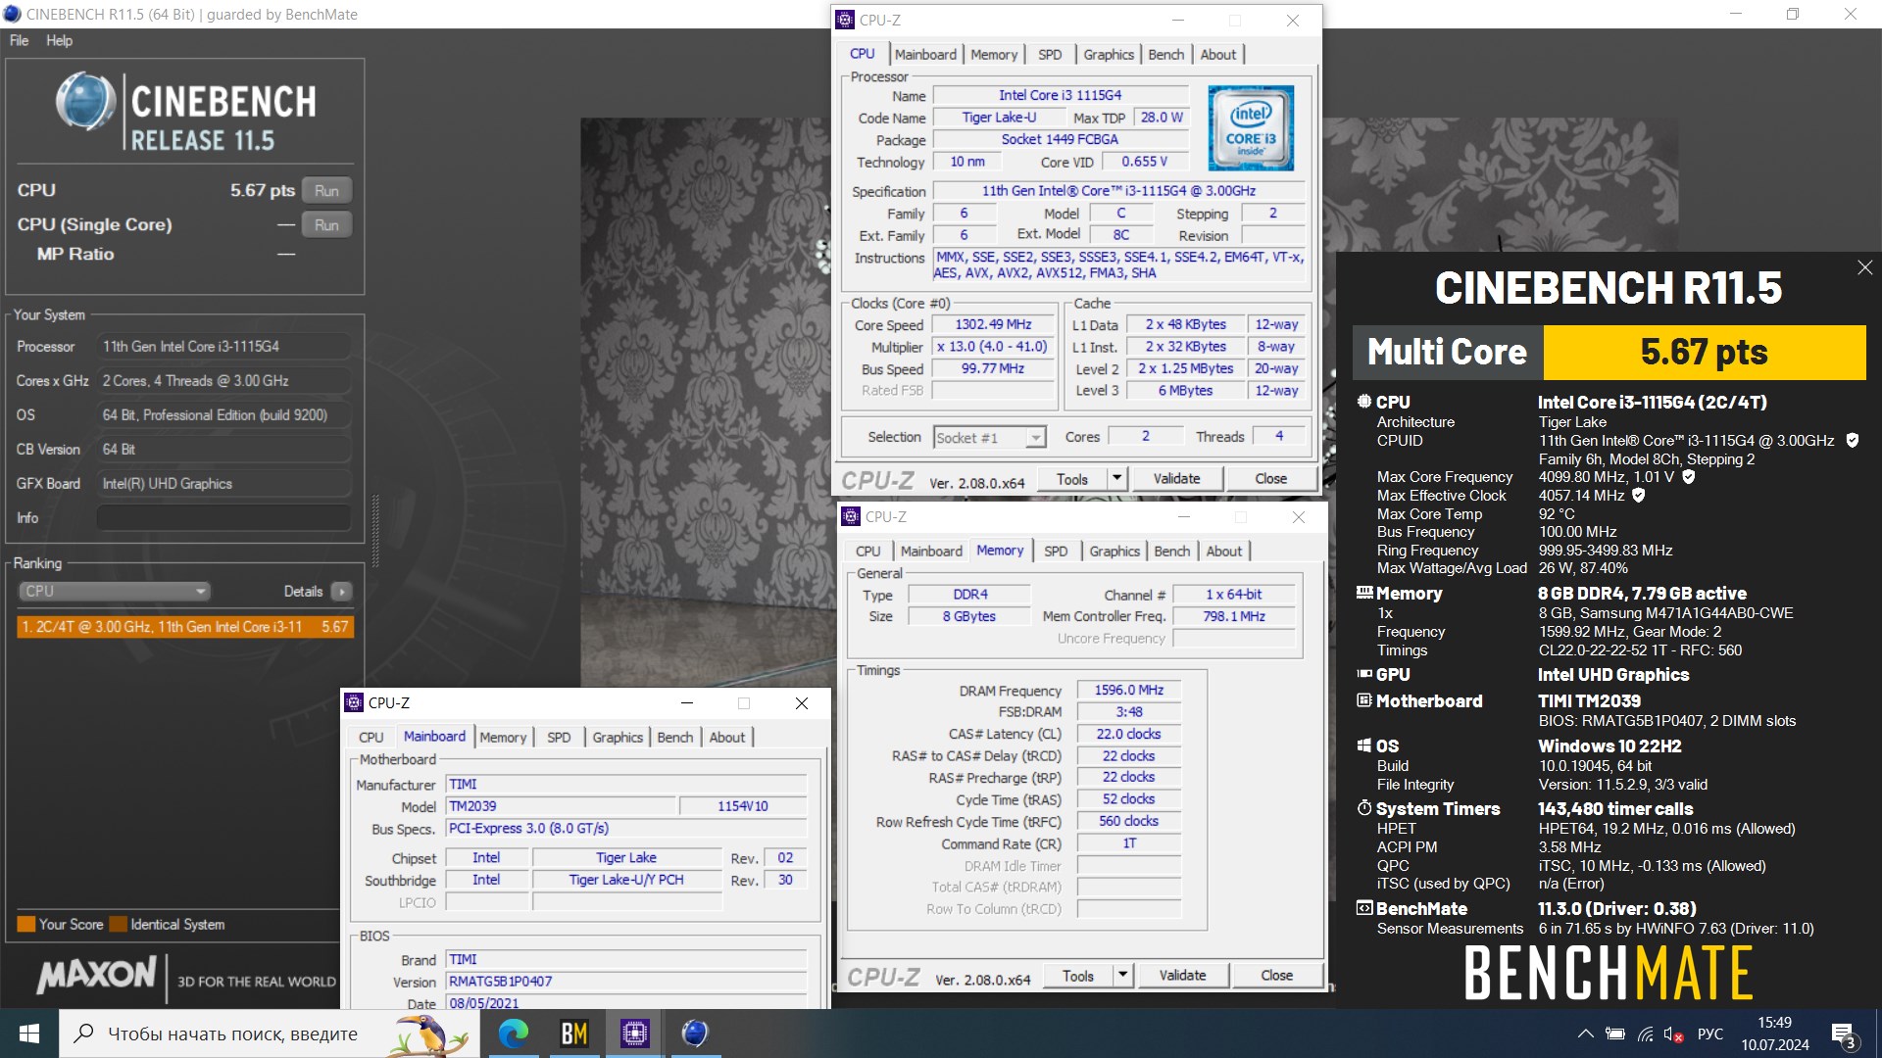Image resolution: width=1882 pixels, height=1058 pixels.
Task: Close the BenchMate result overlay
Action: [x=1864, y=267]
